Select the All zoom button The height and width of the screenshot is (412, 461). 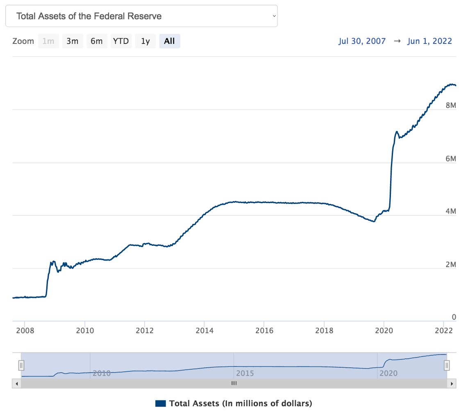(170, 41)
